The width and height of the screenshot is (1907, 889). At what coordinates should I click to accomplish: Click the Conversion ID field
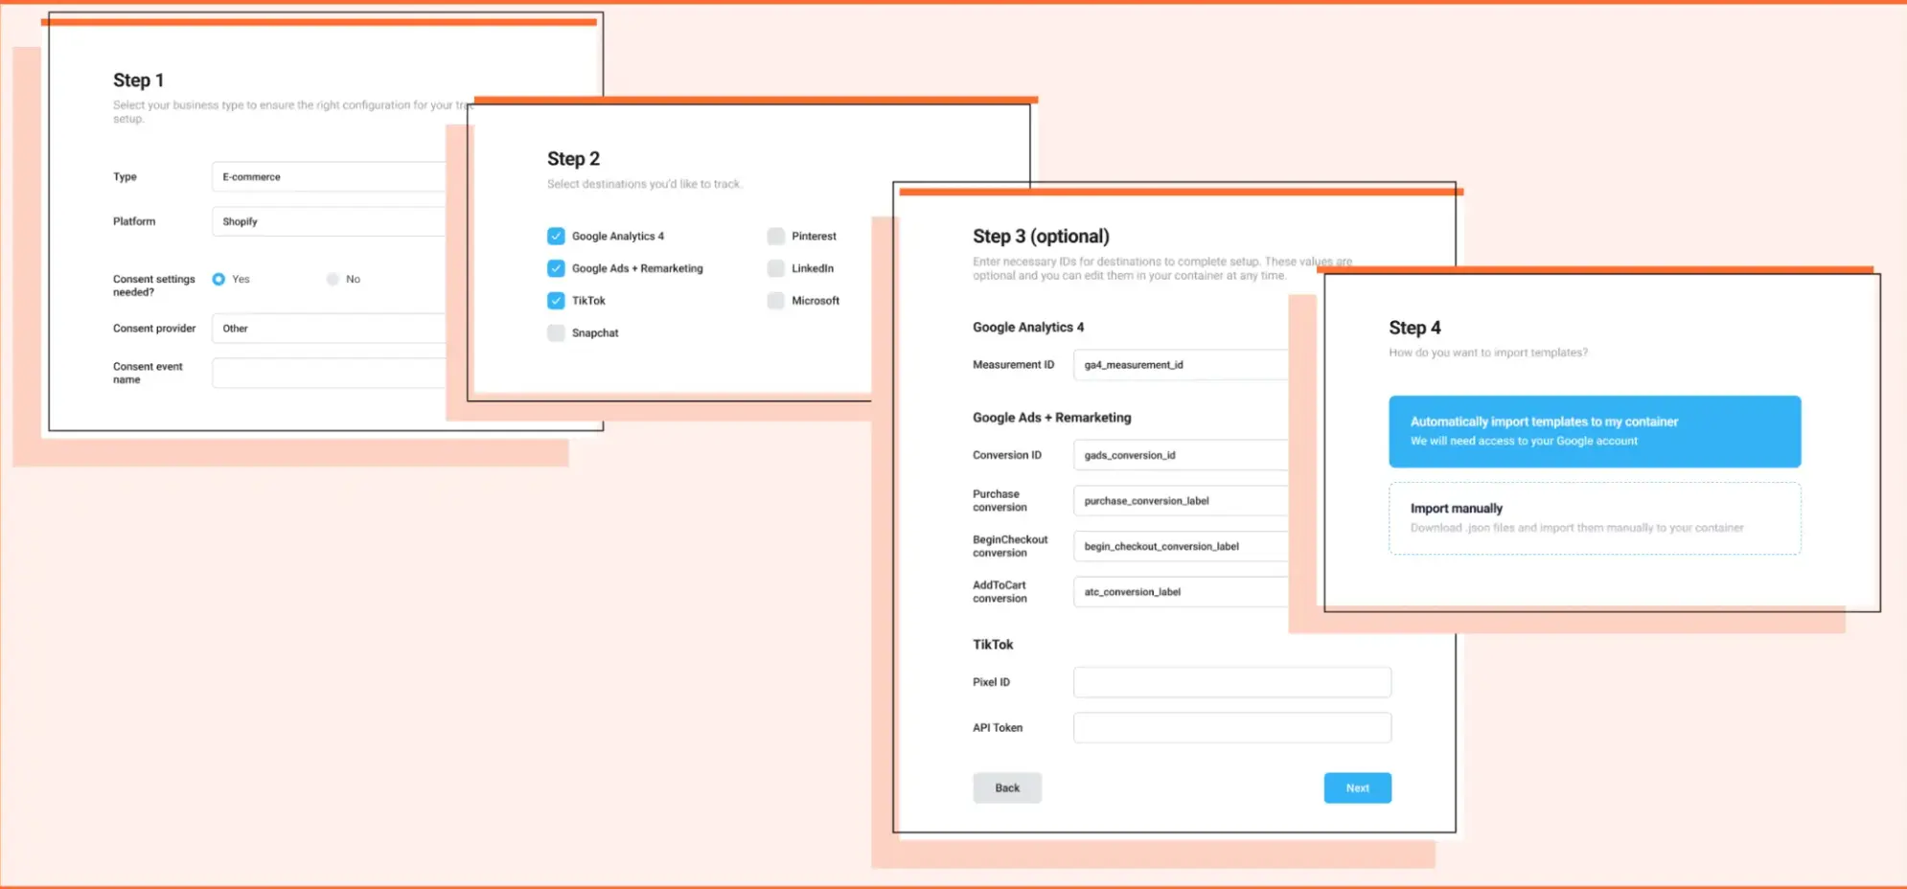1181,455
